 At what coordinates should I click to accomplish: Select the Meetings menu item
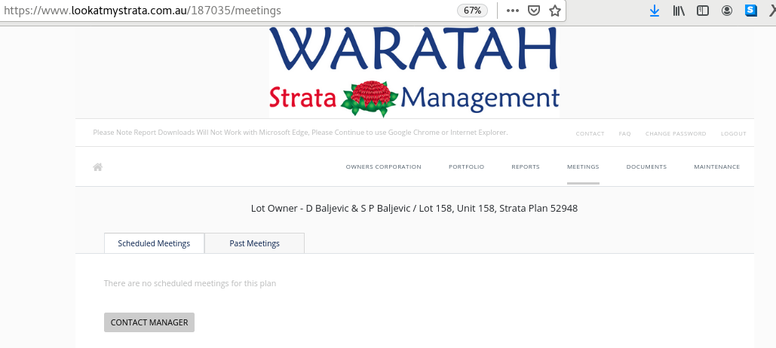583,167
